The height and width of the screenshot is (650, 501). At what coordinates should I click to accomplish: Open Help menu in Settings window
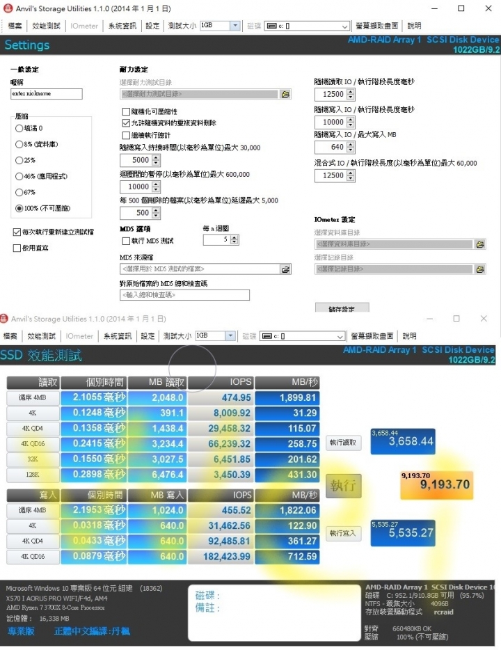click(x=415, y=26)
